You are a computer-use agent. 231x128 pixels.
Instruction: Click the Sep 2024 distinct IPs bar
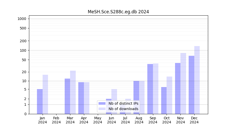(x=150, y=89)
